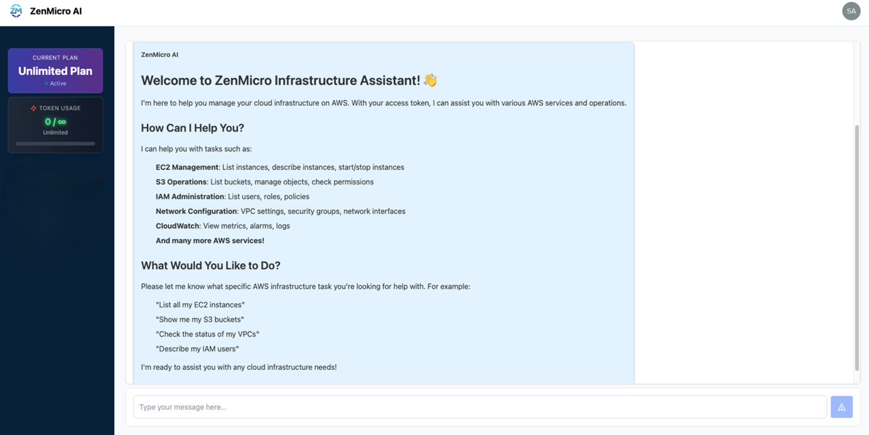
Task: Click the token usage progress bar
Action: pos(55,144)
